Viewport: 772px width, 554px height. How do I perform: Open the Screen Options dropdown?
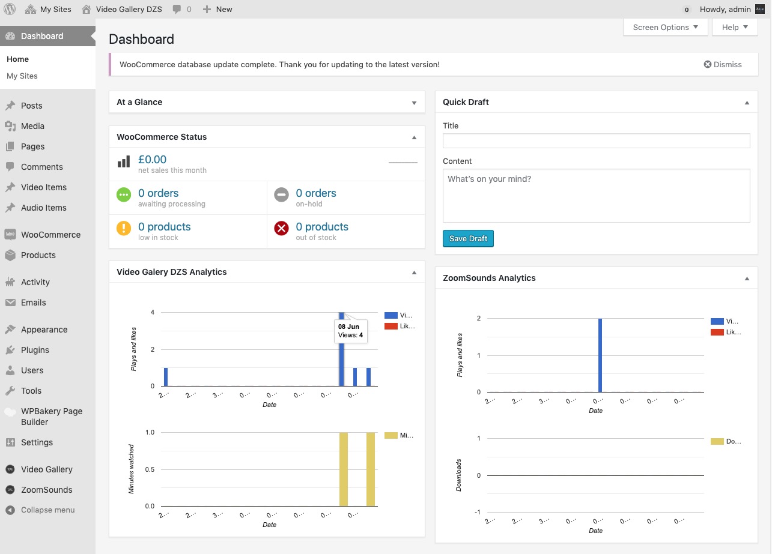pyautogui.click(x=665, y=27)
